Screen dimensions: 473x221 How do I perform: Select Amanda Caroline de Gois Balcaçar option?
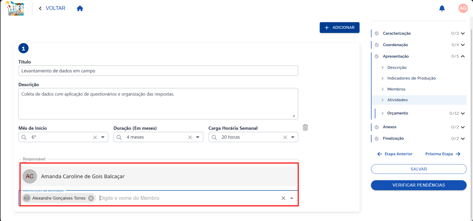coord(159,176)
